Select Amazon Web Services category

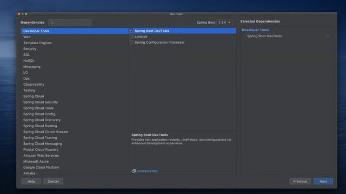click(x=75, y=156)
